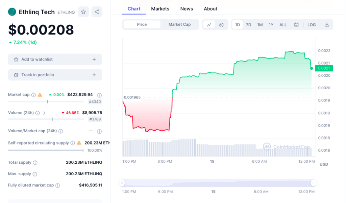Expand Volume (24h) details chevron
Screen dimensions: 346x203
(x=44, y=112)
